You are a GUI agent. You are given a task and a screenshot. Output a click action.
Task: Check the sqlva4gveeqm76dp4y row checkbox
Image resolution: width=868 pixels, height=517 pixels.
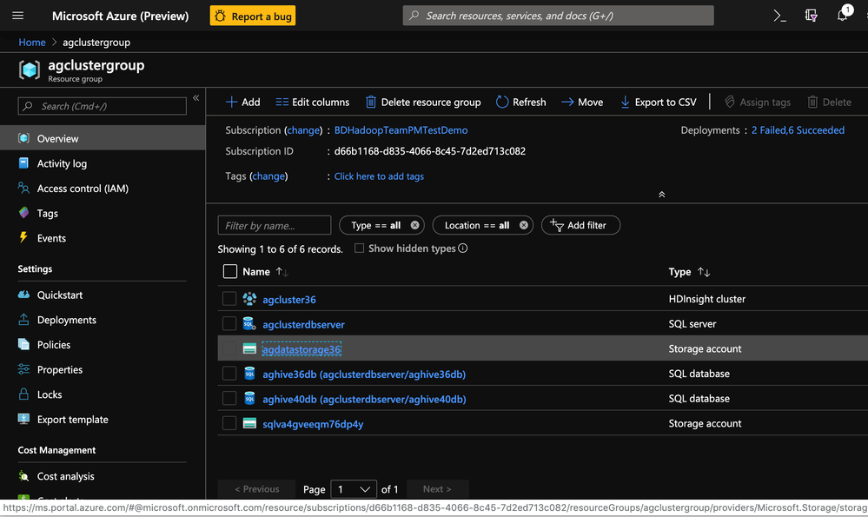point(229,423)
